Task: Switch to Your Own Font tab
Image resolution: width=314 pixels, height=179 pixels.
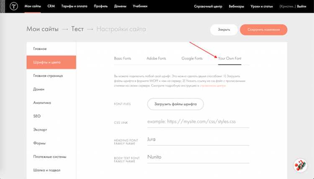Action: pos(229,59)
